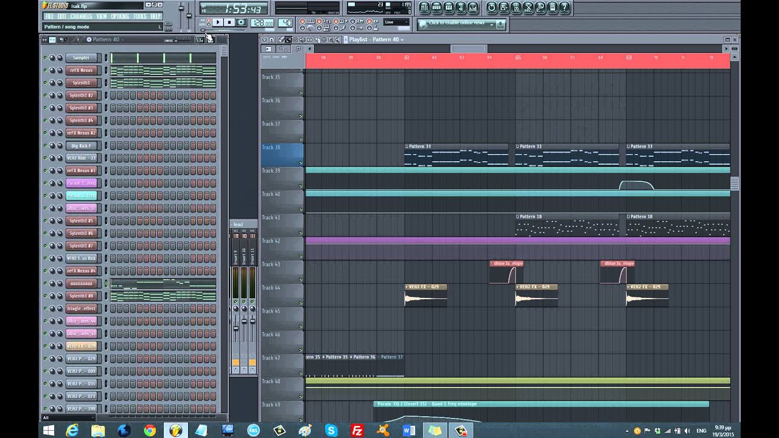Screen dimensions: 779x438
Task: Toggle the 3-2-1 countdown before recording
Action: 323,21
